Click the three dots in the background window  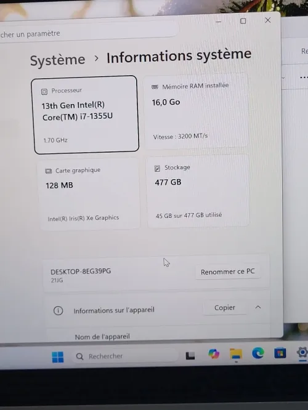(304, 78)
